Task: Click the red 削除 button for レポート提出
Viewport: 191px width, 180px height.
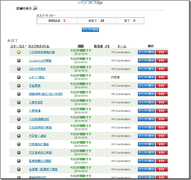Action: coord(162,77)
